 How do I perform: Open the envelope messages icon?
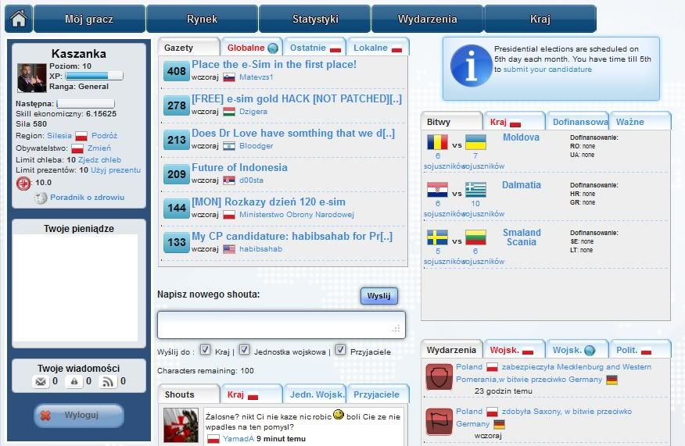(41, 382)
